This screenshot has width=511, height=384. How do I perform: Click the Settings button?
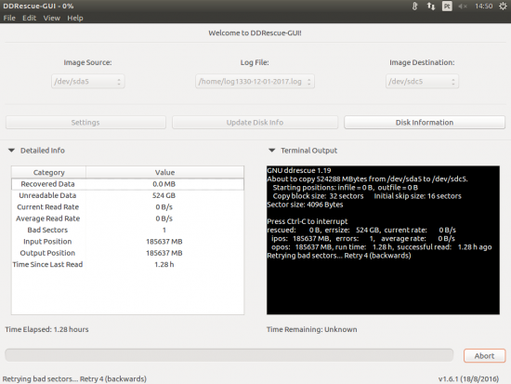click(x=85, y=123)
